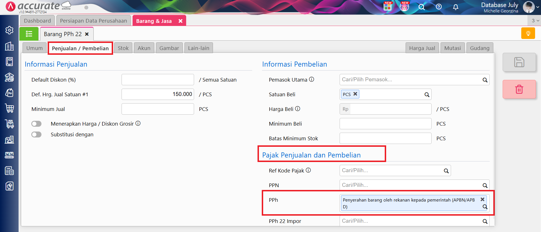Viewport: 541px width, 232px height.
Task: Click the Minimum Beli field
Action: (x=385, y=124)
